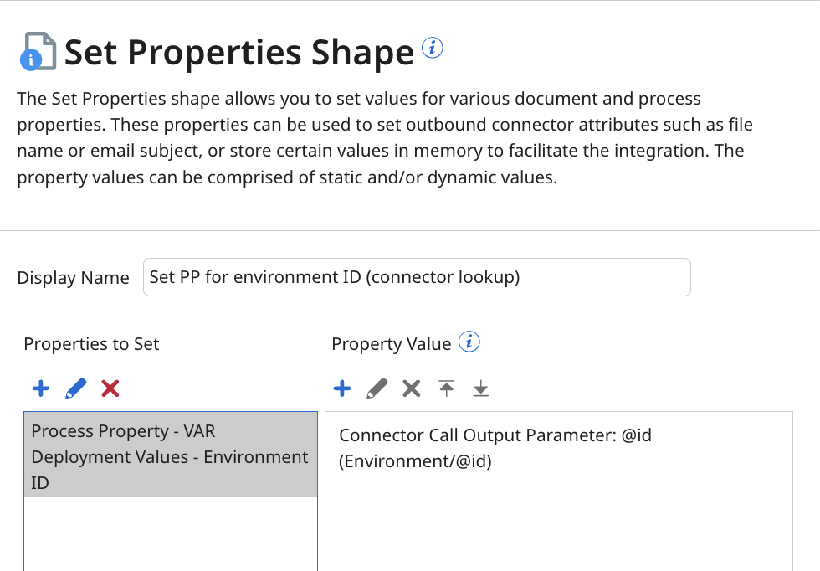
Task: Click the gray X in Property Value toolbar
Action: click(x=411, y=388)
